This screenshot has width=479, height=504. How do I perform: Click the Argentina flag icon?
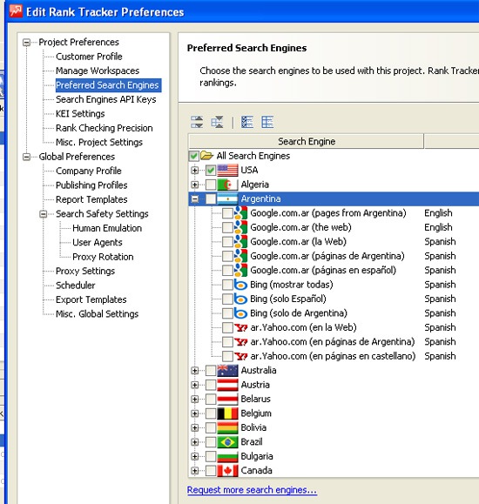227,199
